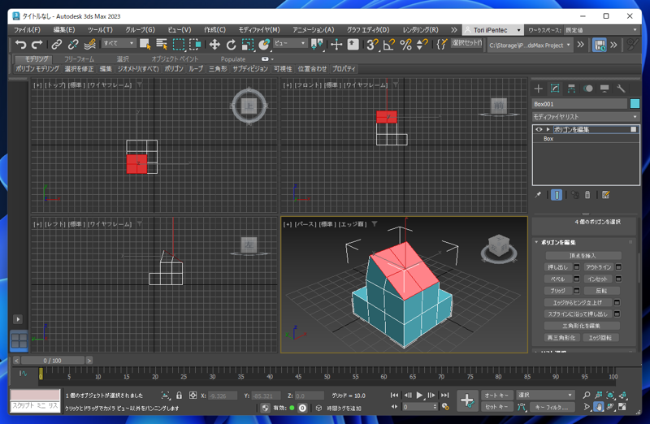Select the Link tool chain icon
Viewport: 650px width, 424px height.
point(56,44)
